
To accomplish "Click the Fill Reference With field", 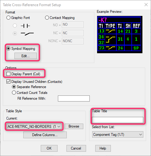I will coord(74,98).
